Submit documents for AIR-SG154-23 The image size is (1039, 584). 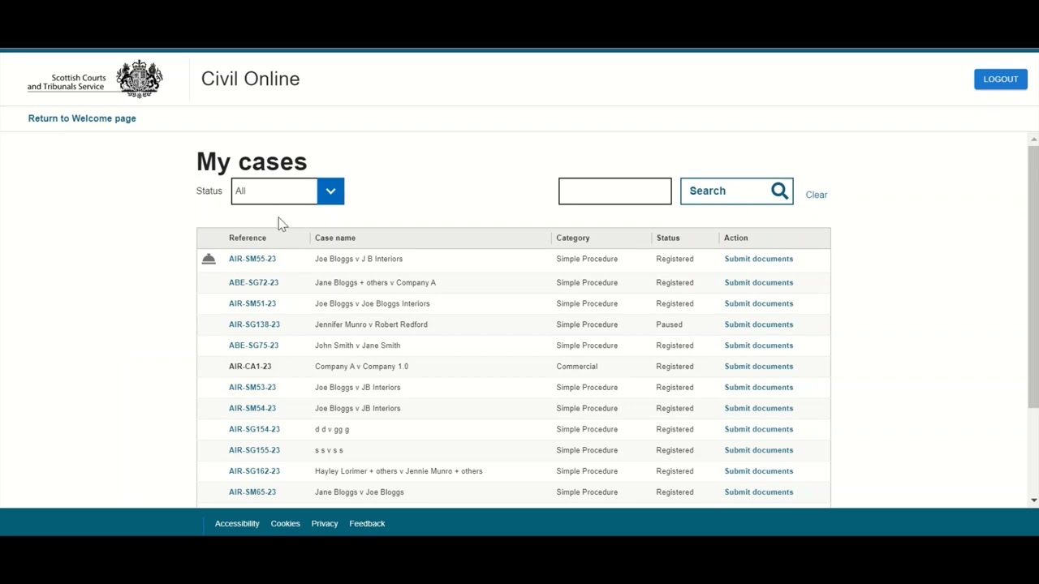click(759, 430)
